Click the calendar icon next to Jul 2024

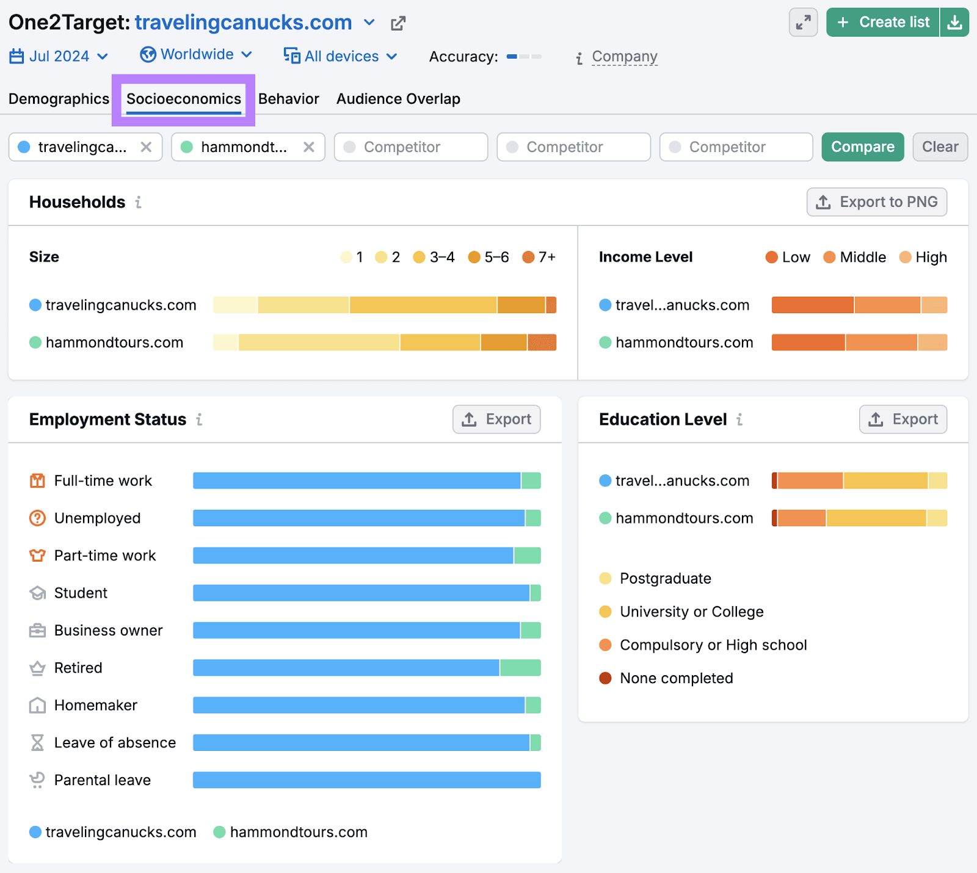[16, 56]
